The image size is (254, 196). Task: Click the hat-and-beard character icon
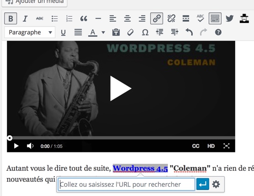pyautogui.click(x=244, y=18)
